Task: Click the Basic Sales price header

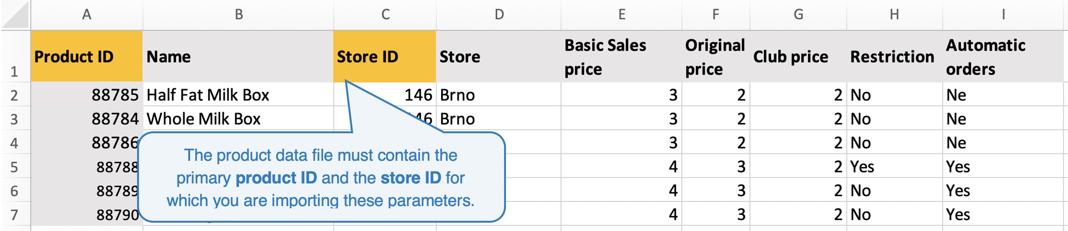Action: pos(621,57)
